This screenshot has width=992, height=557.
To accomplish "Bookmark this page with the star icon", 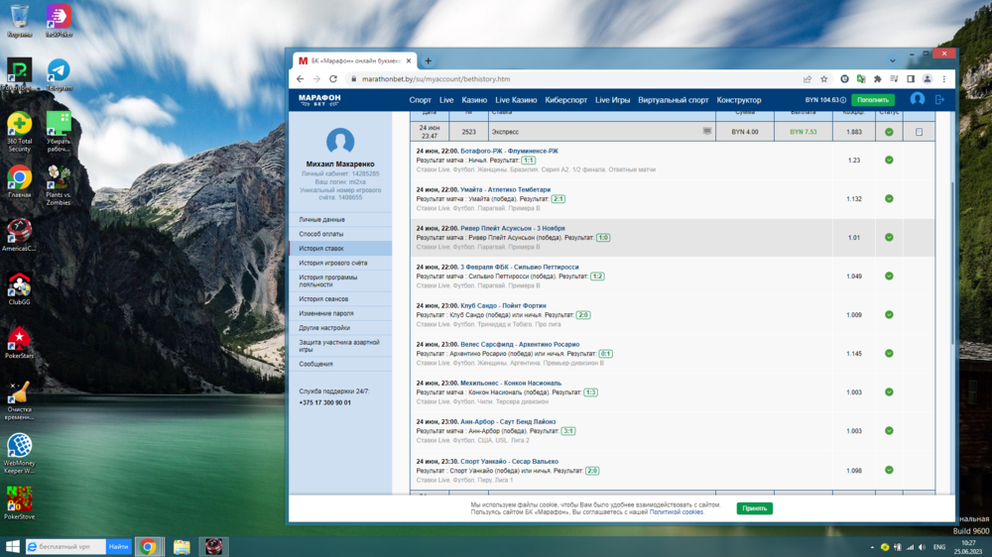I will [823, 79].
